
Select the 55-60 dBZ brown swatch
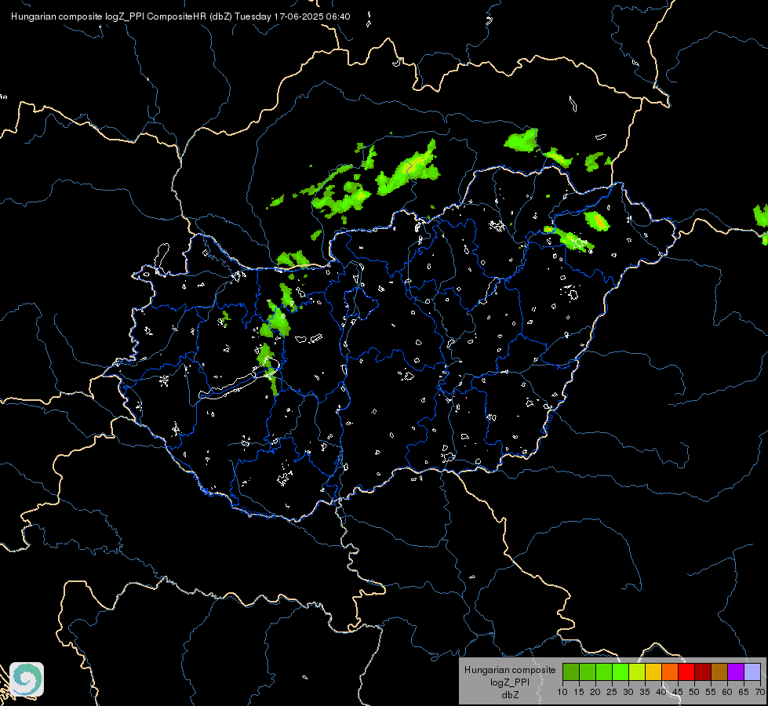click(719, 671)
